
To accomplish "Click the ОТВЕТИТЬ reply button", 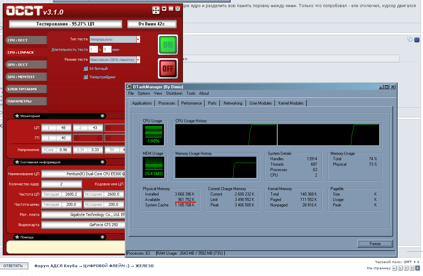I will pyautogui.click(x=14, y=266).
